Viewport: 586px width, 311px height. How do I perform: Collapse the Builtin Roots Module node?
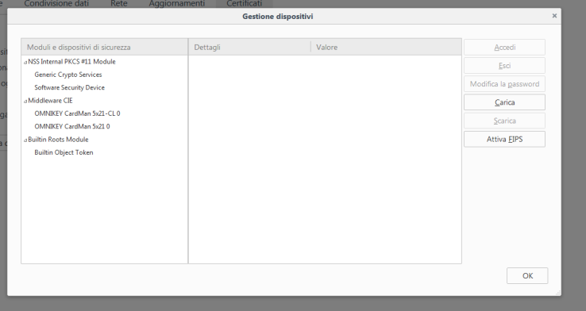[25, 140]
